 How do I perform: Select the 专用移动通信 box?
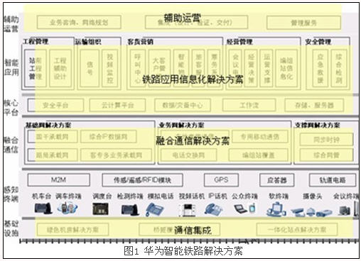[x=260, y=136]
